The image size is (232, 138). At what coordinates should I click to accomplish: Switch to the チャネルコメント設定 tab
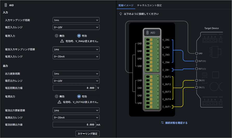[x=149, y=5]
